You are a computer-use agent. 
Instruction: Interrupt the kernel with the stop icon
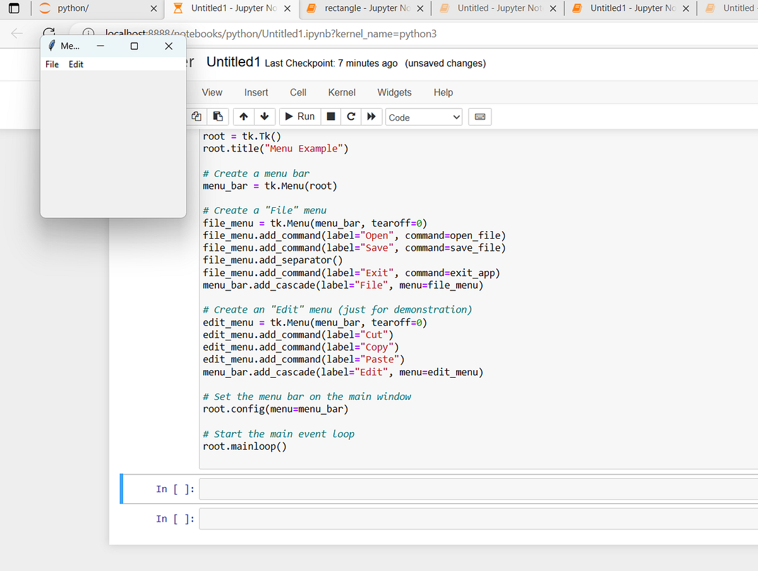(330, 117)
